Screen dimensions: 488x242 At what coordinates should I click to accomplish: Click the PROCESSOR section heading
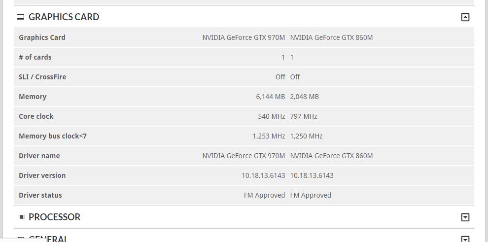pos(54,217)
